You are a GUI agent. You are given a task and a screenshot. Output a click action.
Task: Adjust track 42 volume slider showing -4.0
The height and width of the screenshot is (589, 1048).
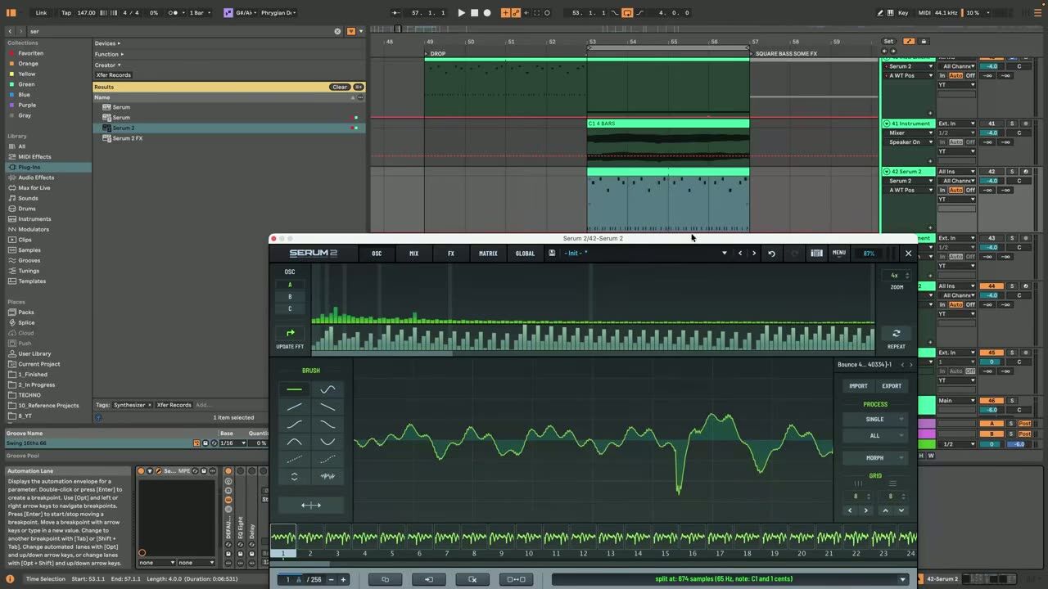click(x=992, y=181)
